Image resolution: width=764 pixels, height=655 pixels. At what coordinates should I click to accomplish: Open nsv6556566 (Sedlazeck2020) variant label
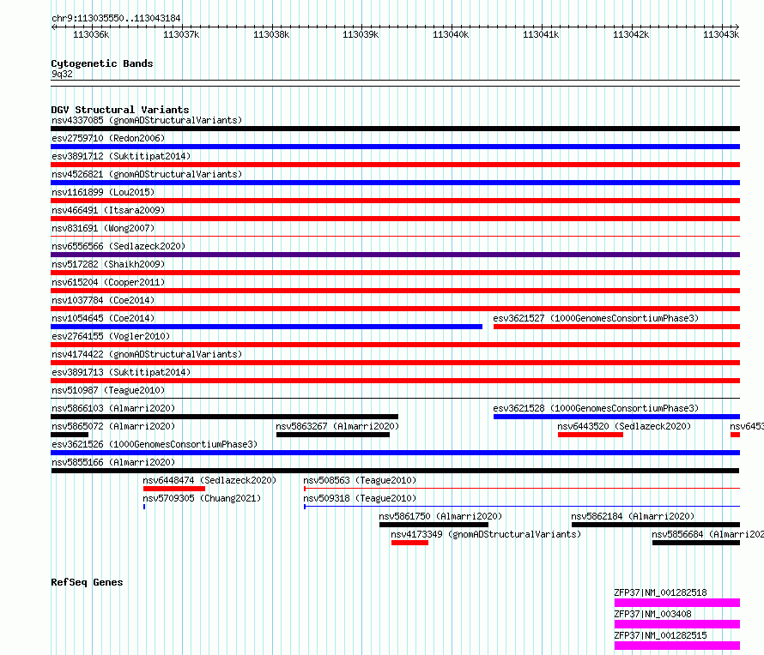118,246
